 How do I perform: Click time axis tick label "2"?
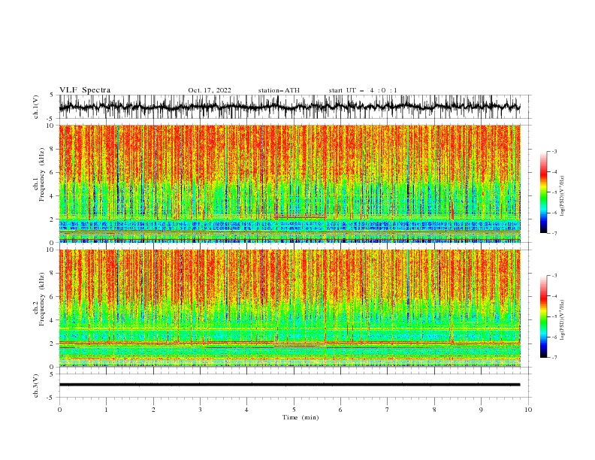click(x=153, y=410)
